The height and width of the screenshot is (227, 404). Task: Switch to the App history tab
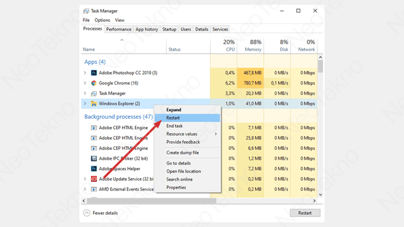tap(147, 29)
